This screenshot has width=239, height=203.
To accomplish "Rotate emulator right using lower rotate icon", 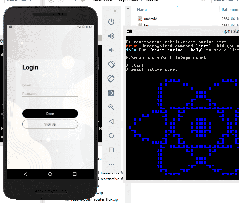I will pyautogui.click(x=111, y=79).
